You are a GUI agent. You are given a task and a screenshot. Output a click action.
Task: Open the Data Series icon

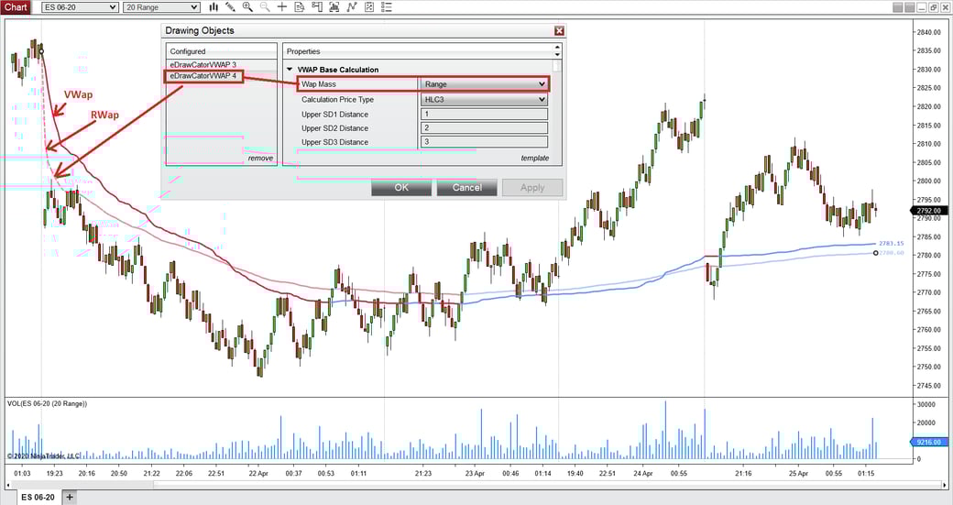(334, 7)
